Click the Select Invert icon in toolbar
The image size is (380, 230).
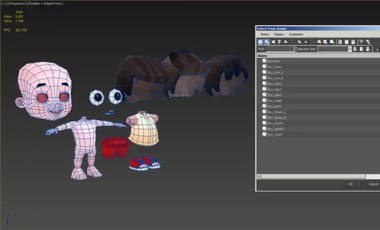click(353, 42)
